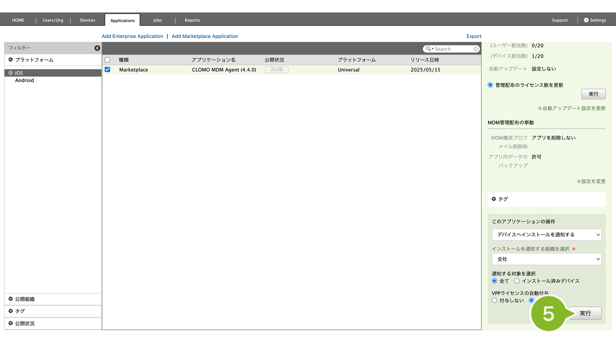616x346 pixels.
Task: Click the Settings gear icon
Action: [x=586, y=20]
